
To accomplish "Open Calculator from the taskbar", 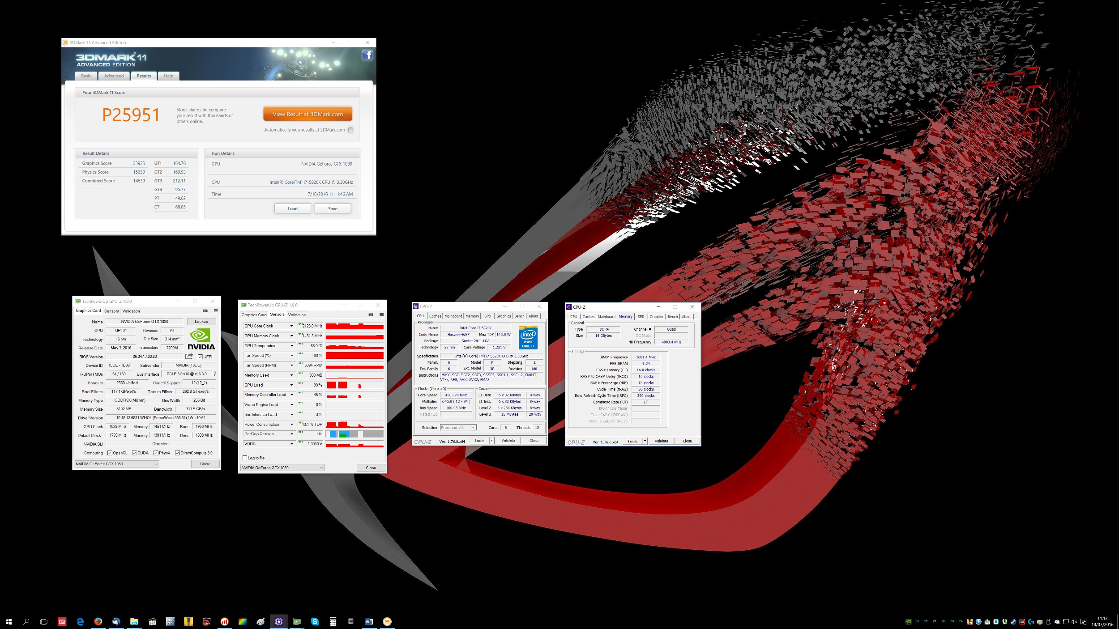I will pos(333,621).
